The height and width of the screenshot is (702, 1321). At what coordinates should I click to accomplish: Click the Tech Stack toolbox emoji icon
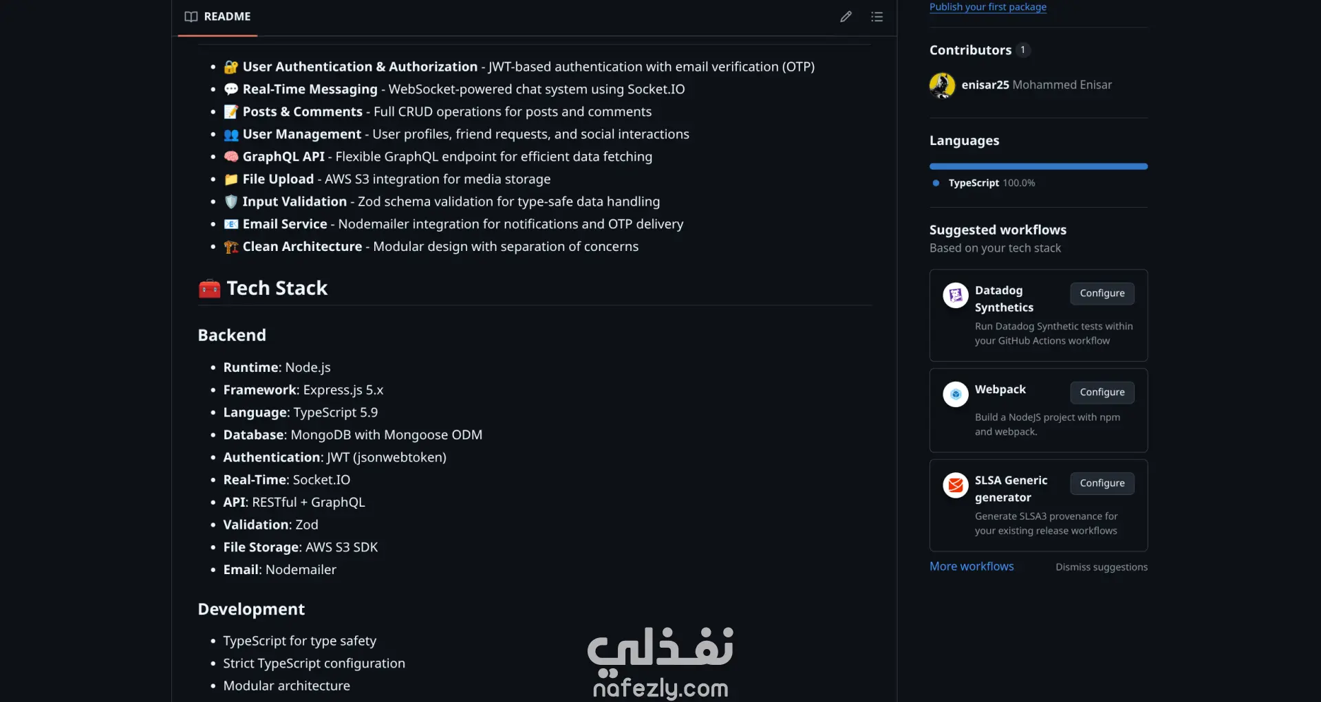[x=209, y=289]
